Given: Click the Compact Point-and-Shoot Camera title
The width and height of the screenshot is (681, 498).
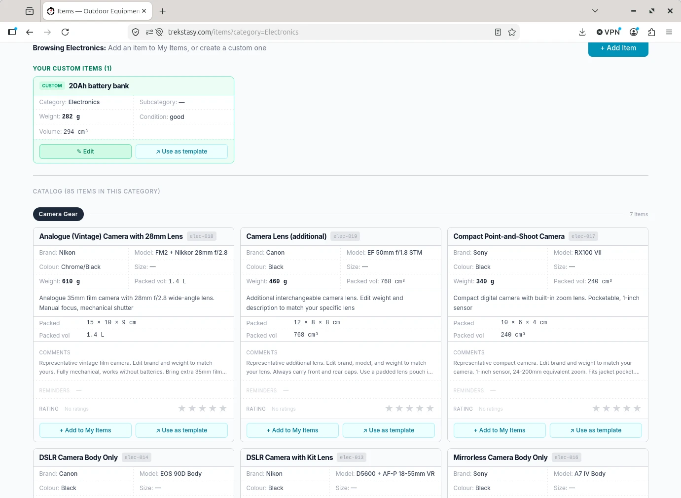Looking at the screenshot, I should (509, 236).
